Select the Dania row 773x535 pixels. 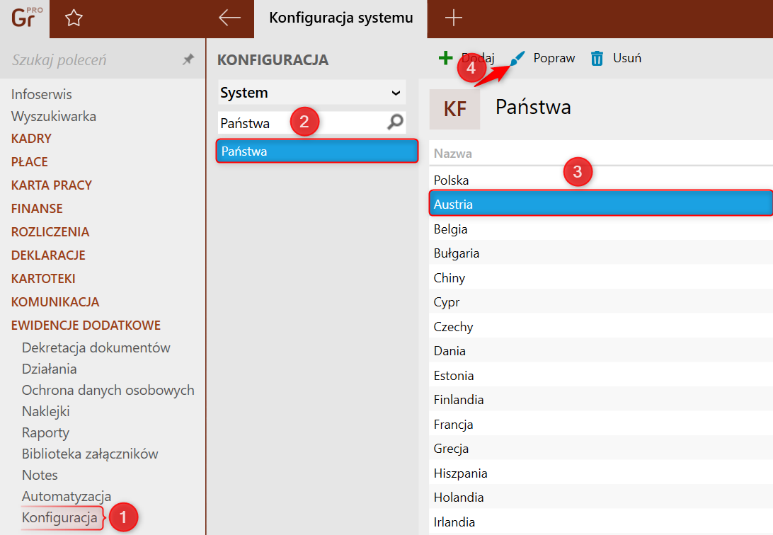(x=601, y=351)
